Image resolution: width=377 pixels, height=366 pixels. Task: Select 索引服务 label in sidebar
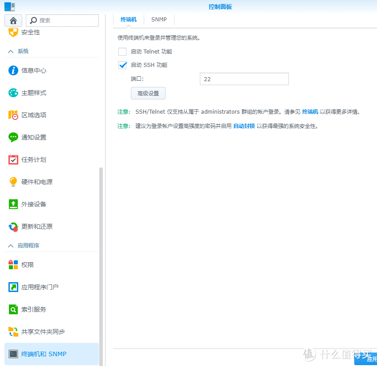coord(34,309)
